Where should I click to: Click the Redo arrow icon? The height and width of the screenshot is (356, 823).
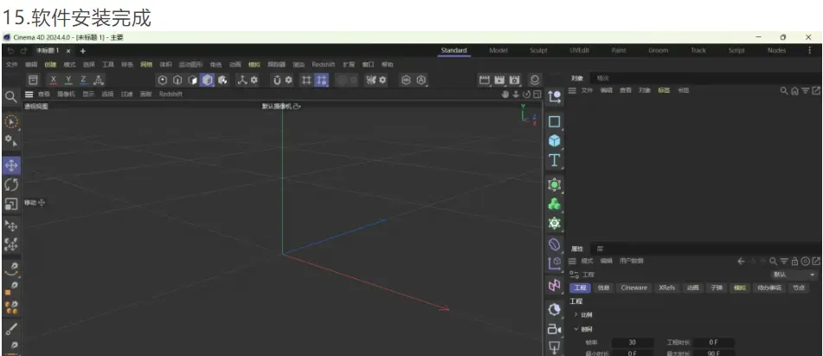pyautogui.click(x=23, y=50)
